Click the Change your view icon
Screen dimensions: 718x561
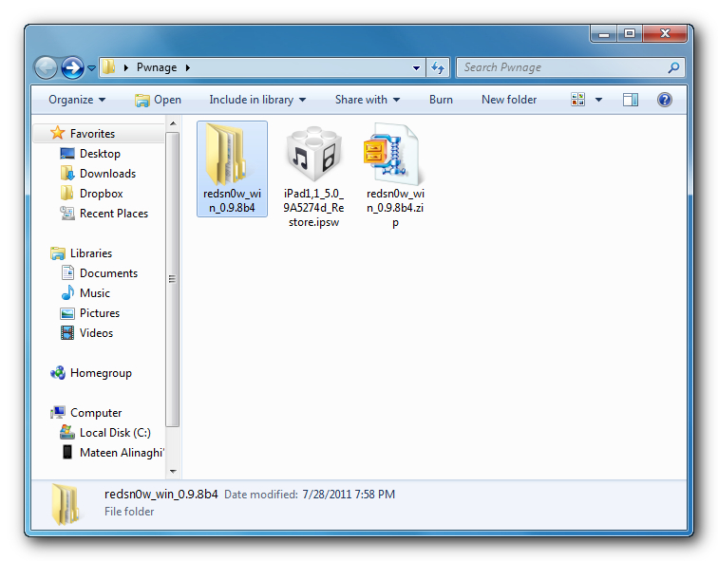click(x=577, y=100)
